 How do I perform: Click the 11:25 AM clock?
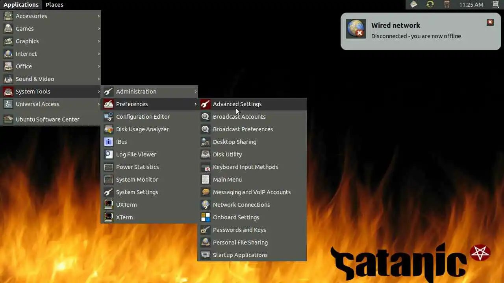pos(471,5)
